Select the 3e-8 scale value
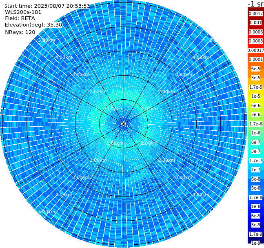The width and height of the screenshot is (264, 248). click(x=256, y=188)
